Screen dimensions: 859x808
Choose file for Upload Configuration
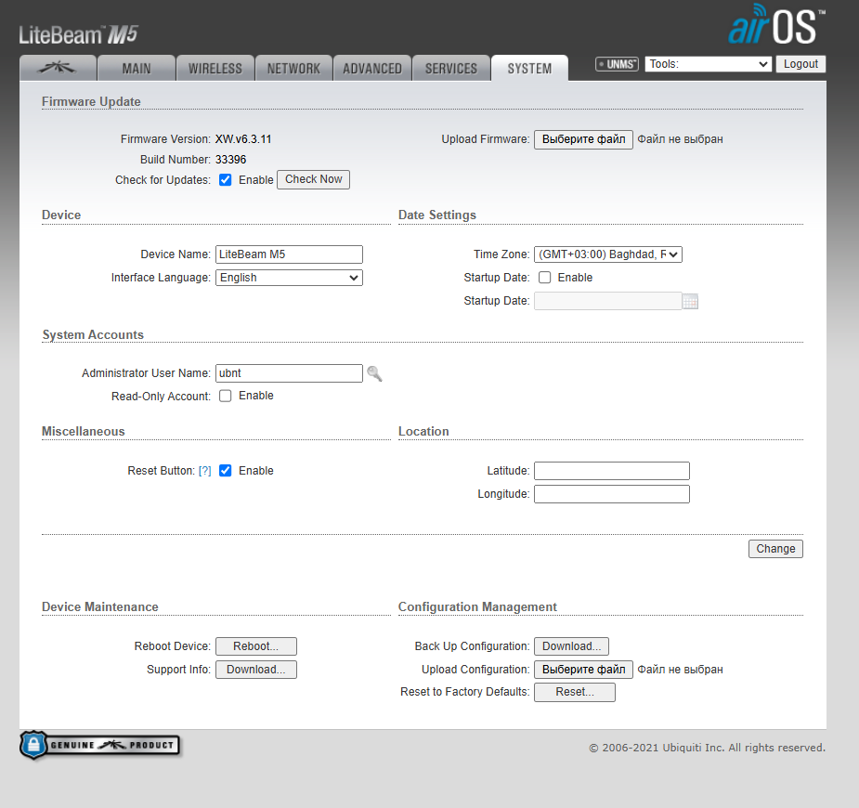point(583,670)
